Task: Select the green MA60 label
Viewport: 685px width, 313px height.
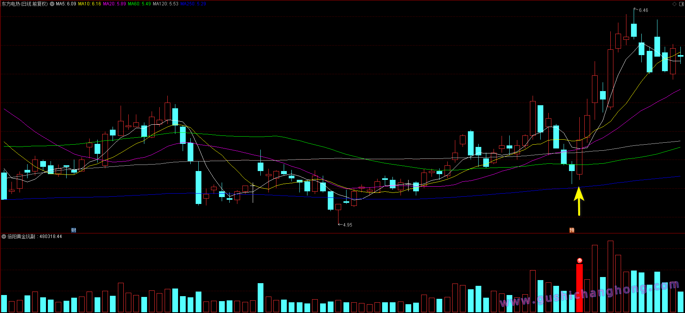Action: [x=139, y=4]
